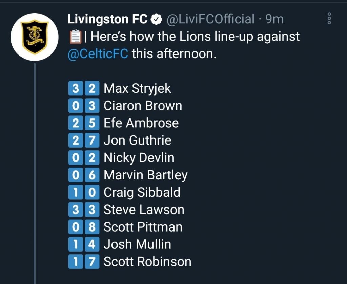This screenshot has width=347, height=284.
Task: Tap the number 4 emoji beside Josh Mullin
Action: (x=92, y=244)
